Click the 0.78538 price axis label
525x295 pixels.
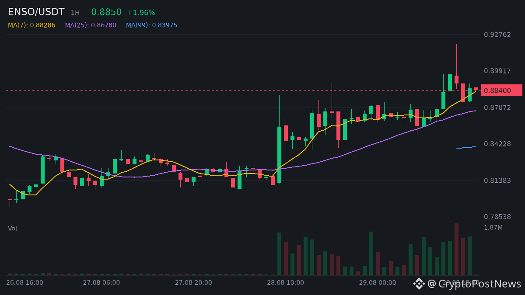[497, 217]
